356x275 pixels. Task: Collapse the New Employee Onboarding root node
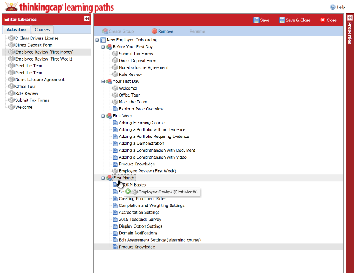click(x=97, y=40)
